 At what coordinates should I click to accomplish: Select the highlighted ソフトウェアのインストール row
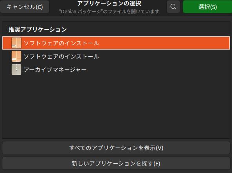point(116,43)
